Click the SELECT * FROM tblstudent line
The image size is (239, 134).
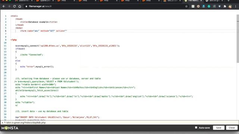46,82
